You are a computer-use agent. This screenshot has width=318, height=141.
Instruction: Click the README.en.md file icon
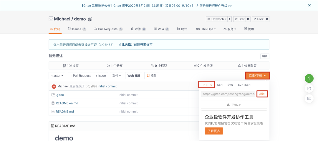[53, 103]
